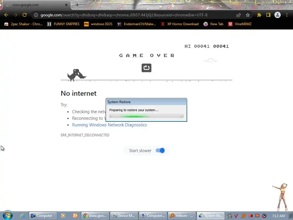Open the New Tab bookmark
Viewport: 293px width, 220px height.
tap(213, 24)
